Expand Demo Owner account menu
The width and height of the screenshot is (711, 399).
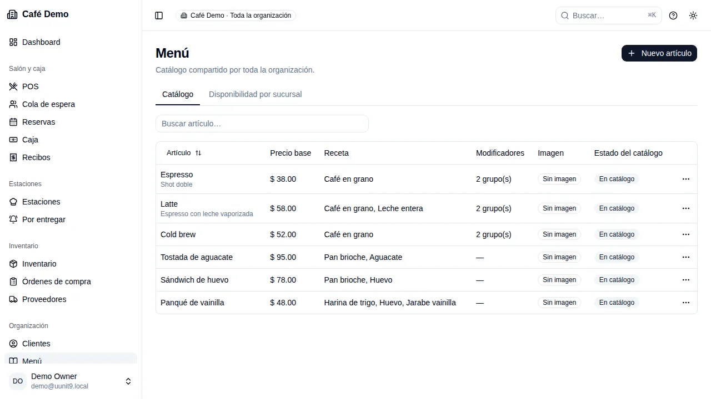(71, 381)
